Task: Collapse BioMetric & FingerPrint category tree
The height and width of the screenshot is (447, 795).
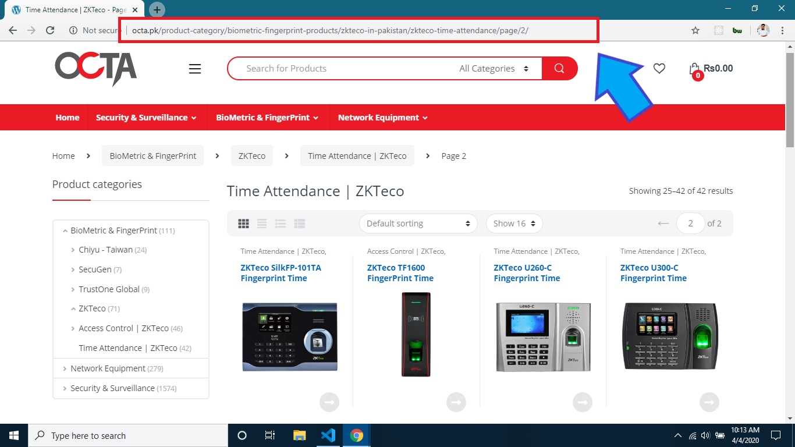Action: [65, 231]
